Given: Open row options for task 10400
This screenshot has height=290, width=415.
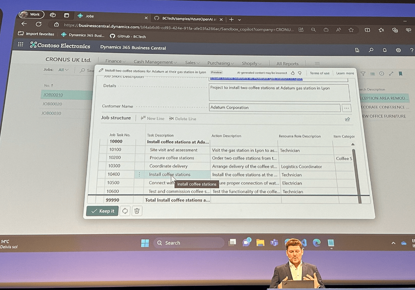Looking at the screenshot, I should tap(139, 174).
